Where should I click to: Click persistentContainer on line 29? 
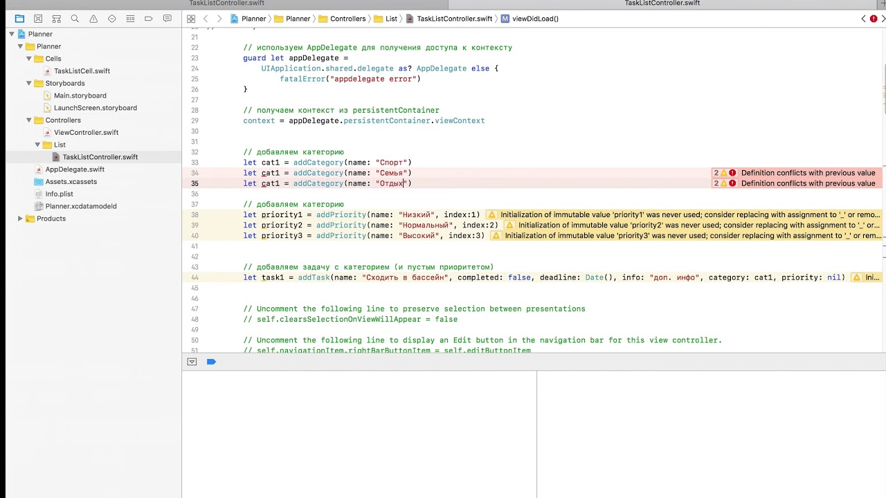tap(387, 120)
